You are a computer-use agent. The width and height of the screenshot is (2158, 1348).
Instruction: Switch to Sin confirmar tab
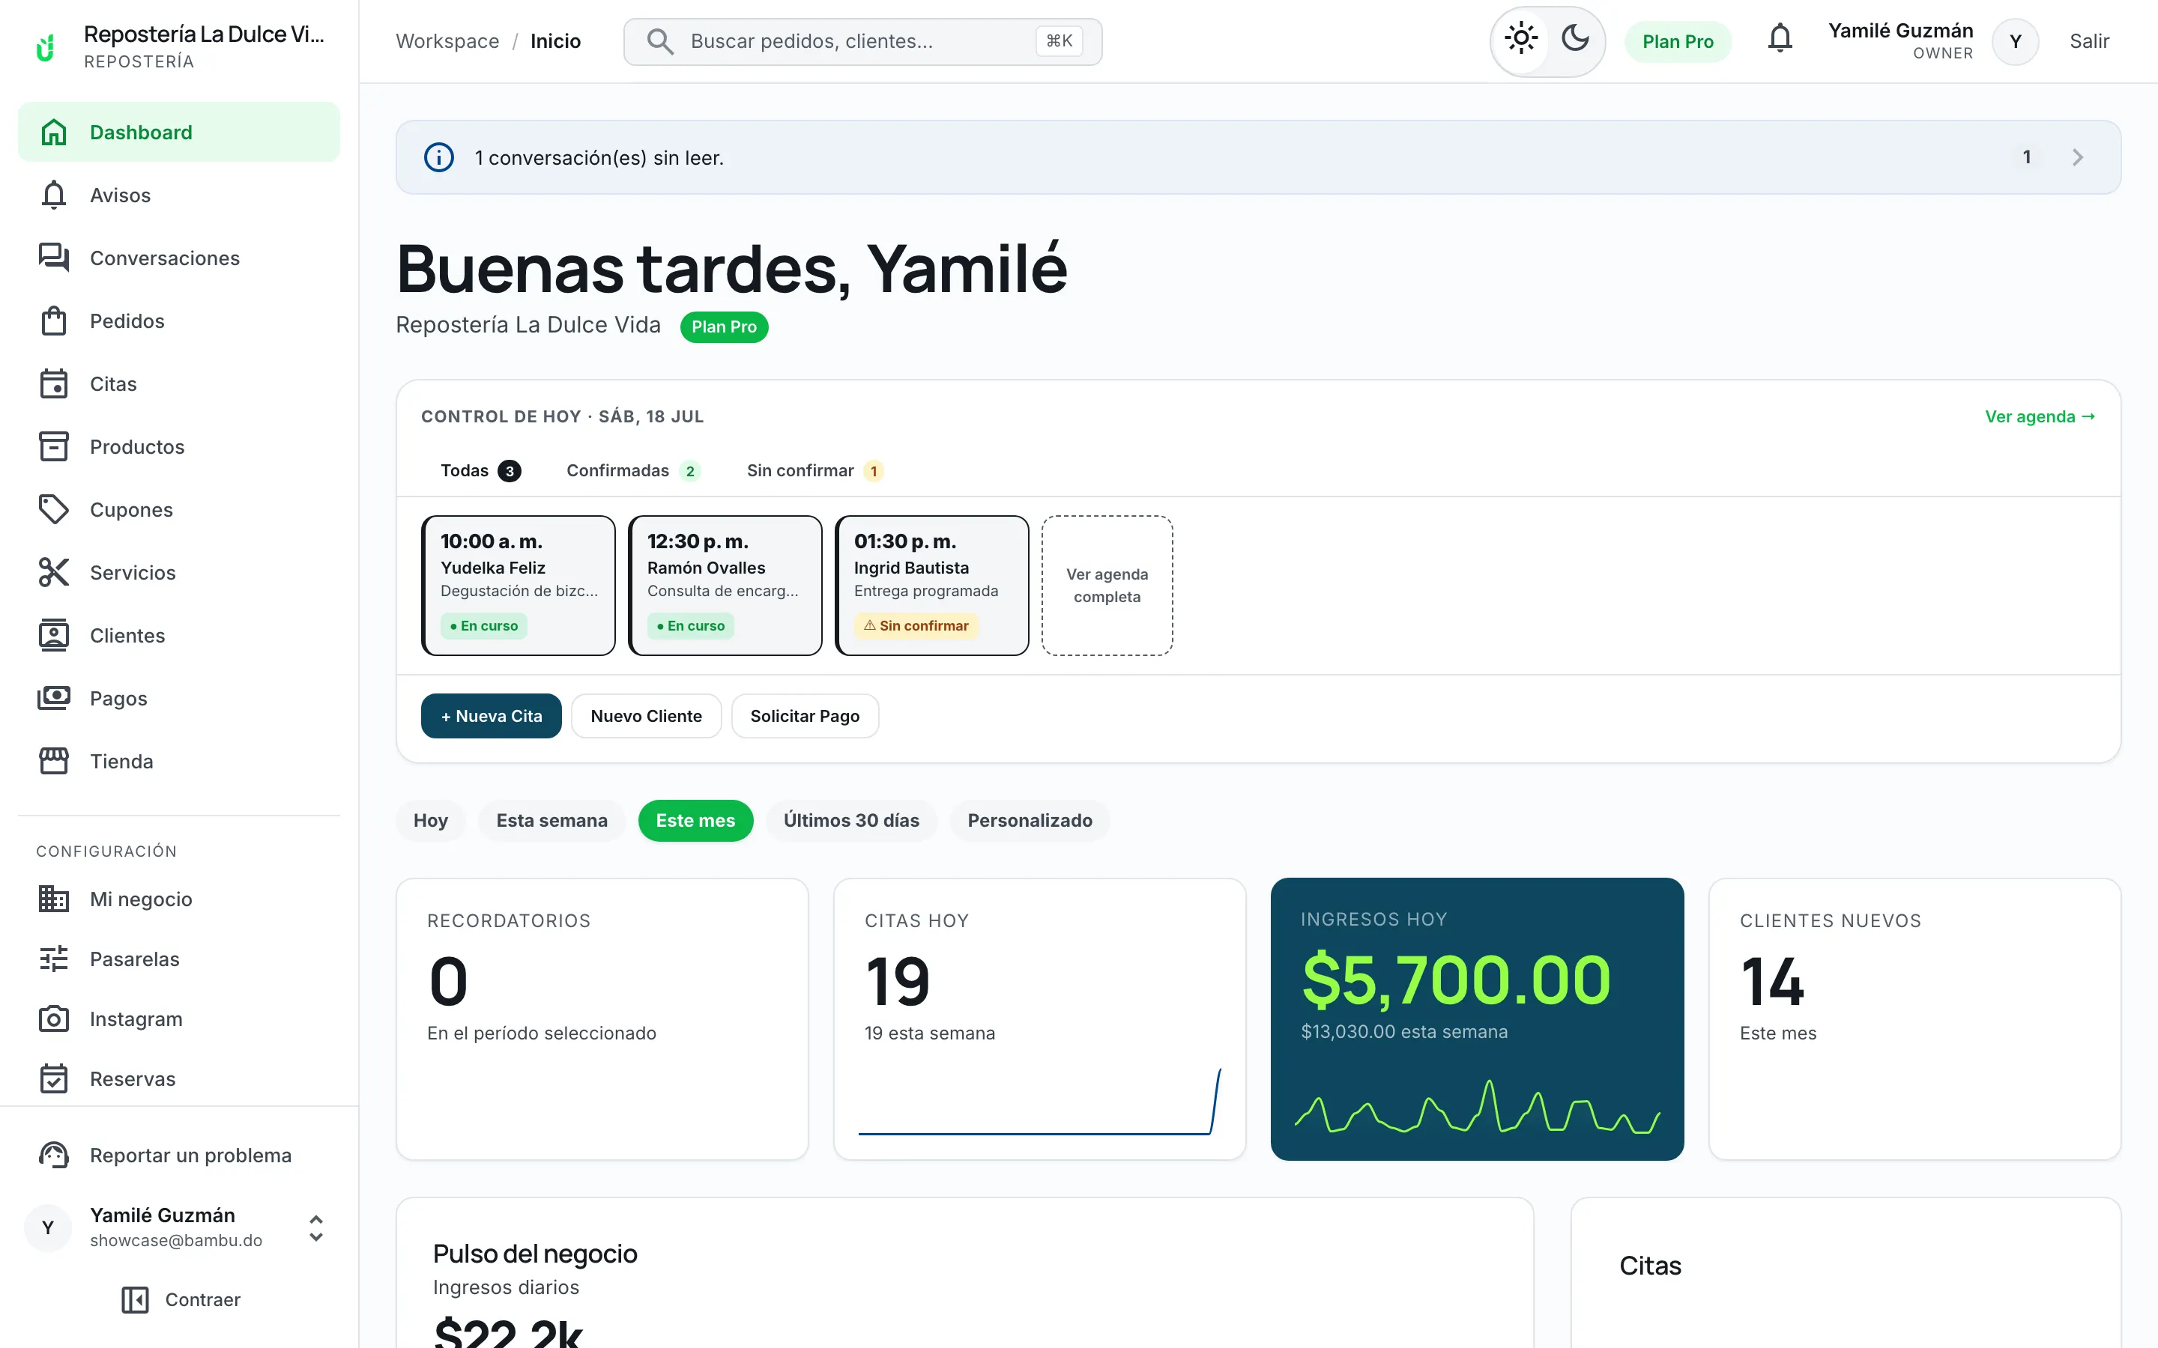[x=815, y=471]
